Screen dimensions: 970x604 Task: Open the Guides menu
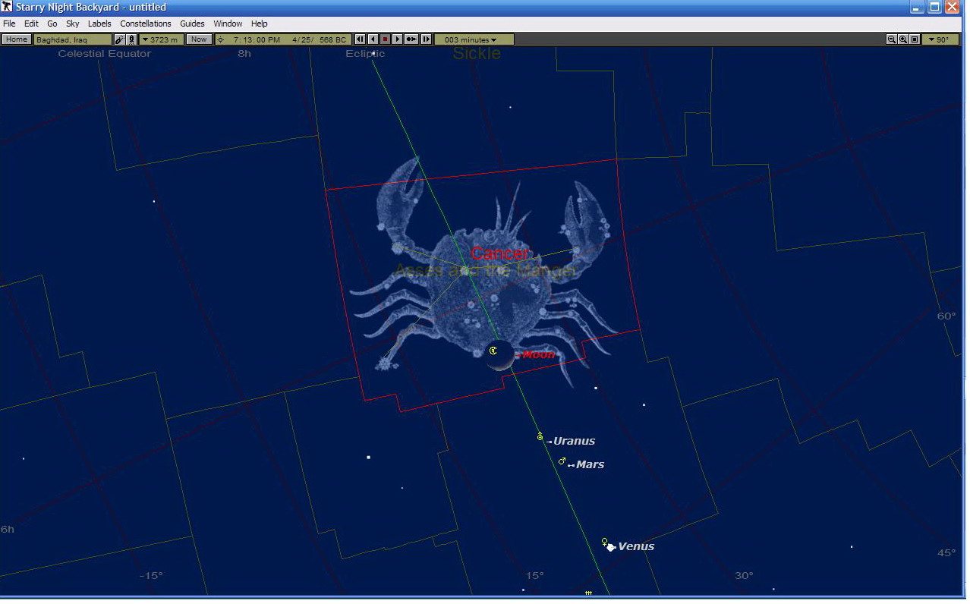[x=192, y=24]
